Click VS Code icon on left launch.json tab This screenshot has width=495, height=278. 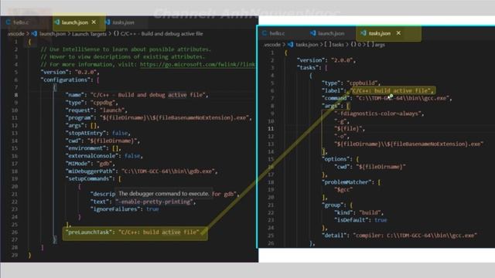coord(57,22)
